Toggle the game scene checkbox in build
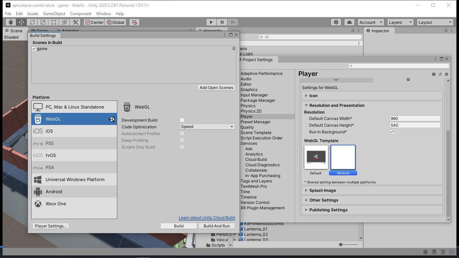This screenshot has width=459, height=258. click(34, 49)
